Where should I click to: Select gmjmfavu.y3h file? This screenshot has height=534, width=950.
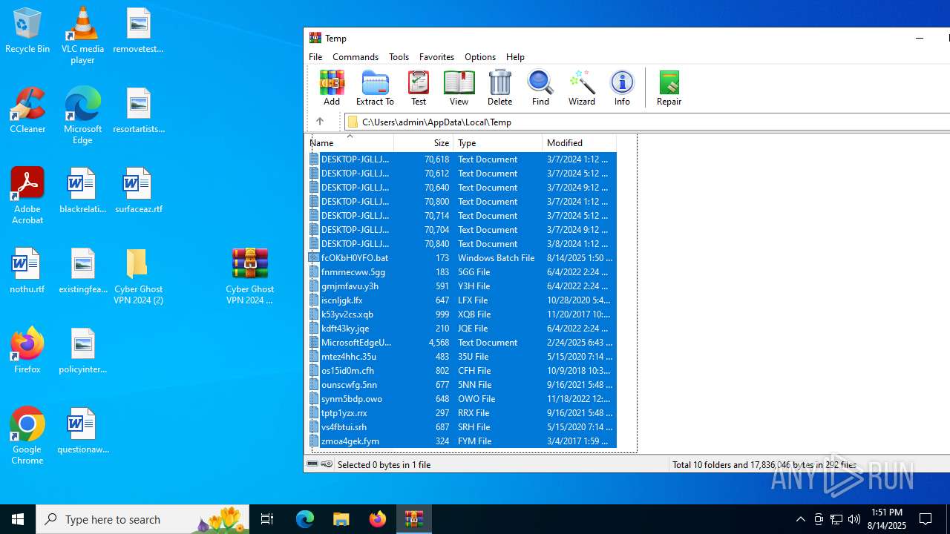[x=462, y=286]
